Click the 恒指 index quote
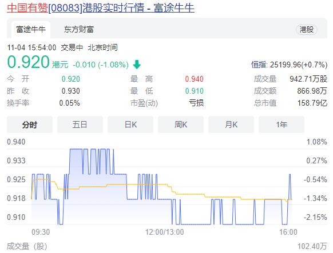This screenshot has width=333, height=253. [x=289, y=65]
